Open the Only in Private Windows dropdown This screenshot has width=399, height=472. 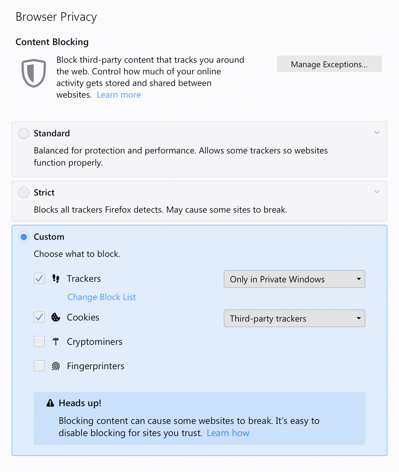[x=294, y=279]
